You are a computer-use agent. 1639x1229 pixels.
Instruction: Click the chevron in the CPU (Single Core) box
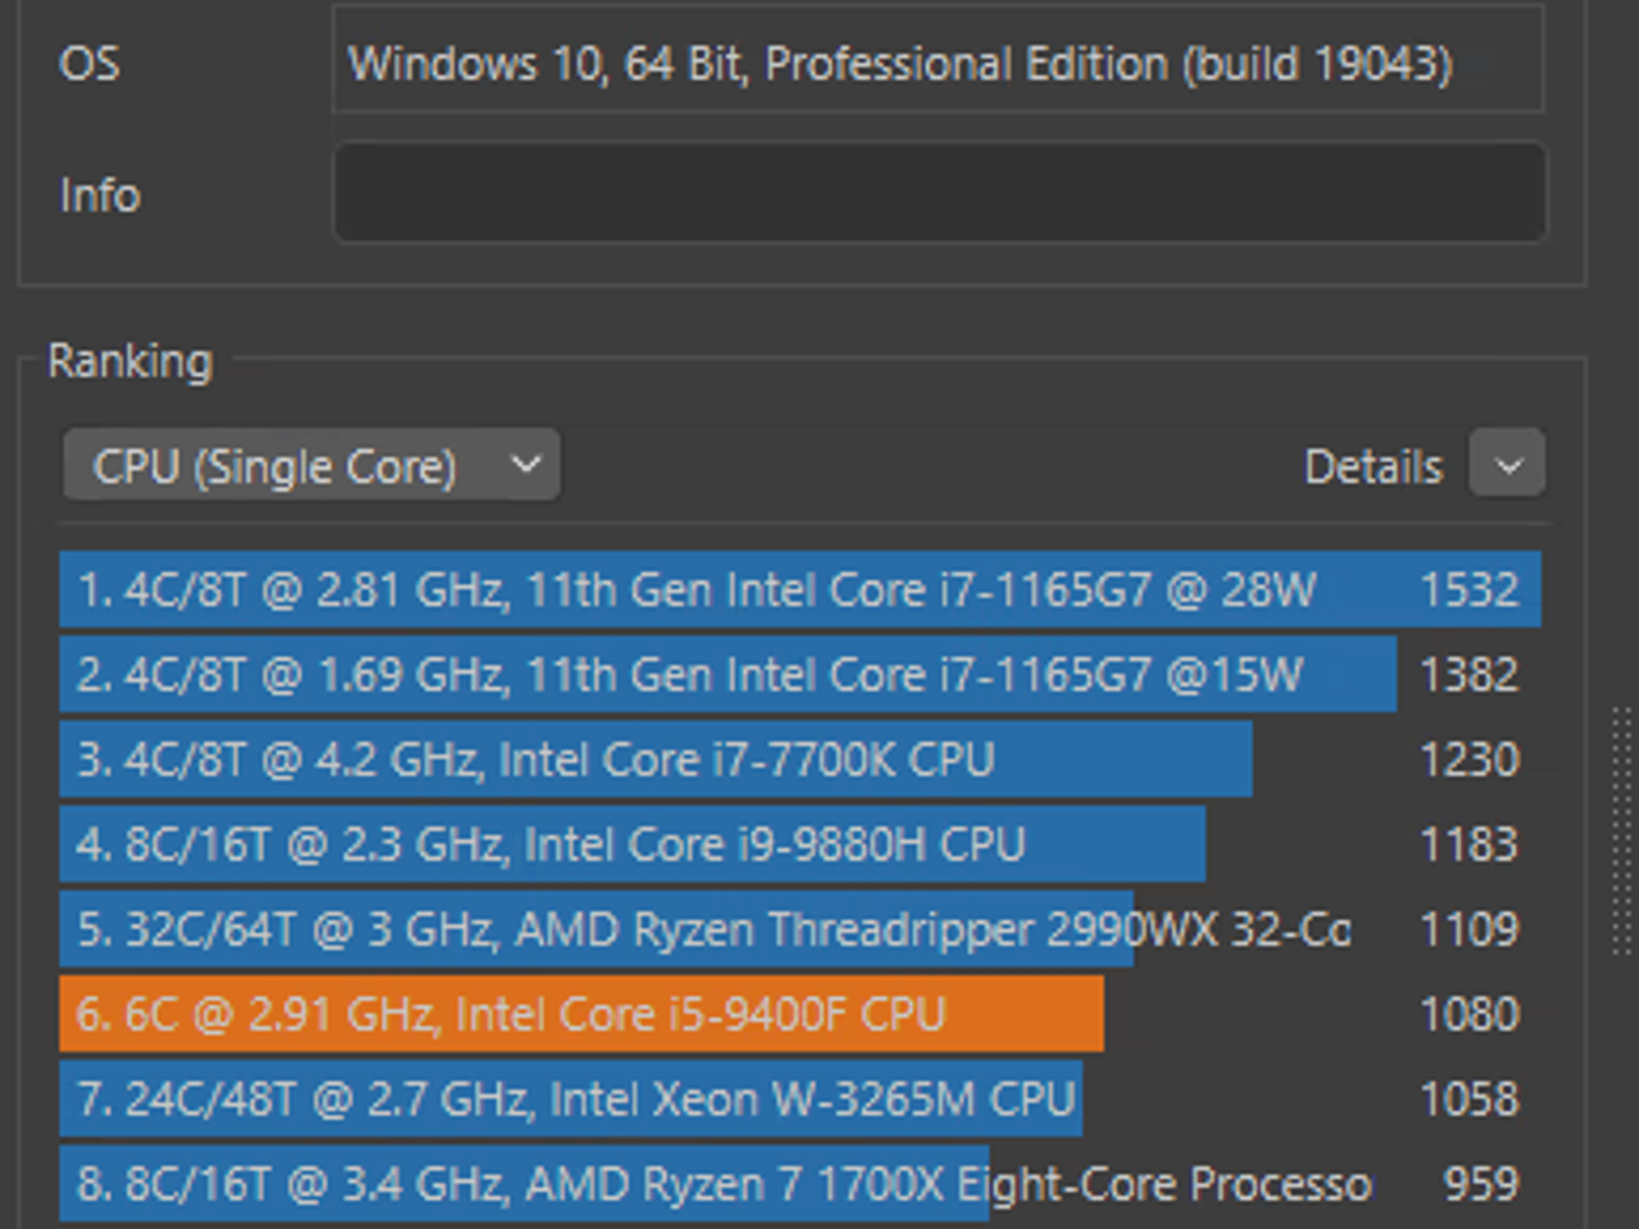pyautogui.click(x=526, y=464)
